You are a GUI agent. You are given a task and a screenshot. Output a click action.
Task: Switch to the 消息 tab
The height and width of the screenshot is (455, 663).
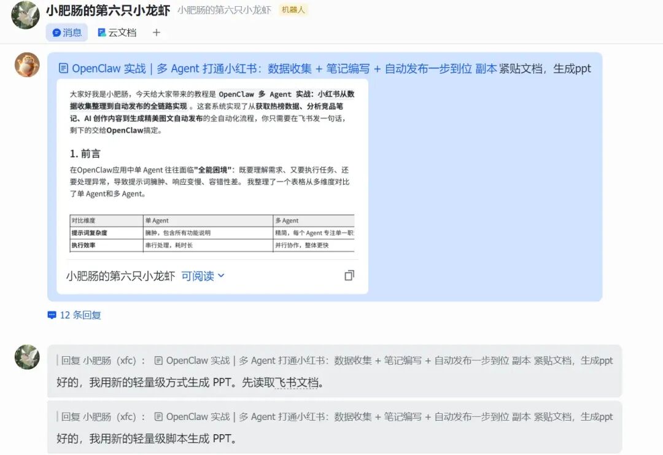67,33
